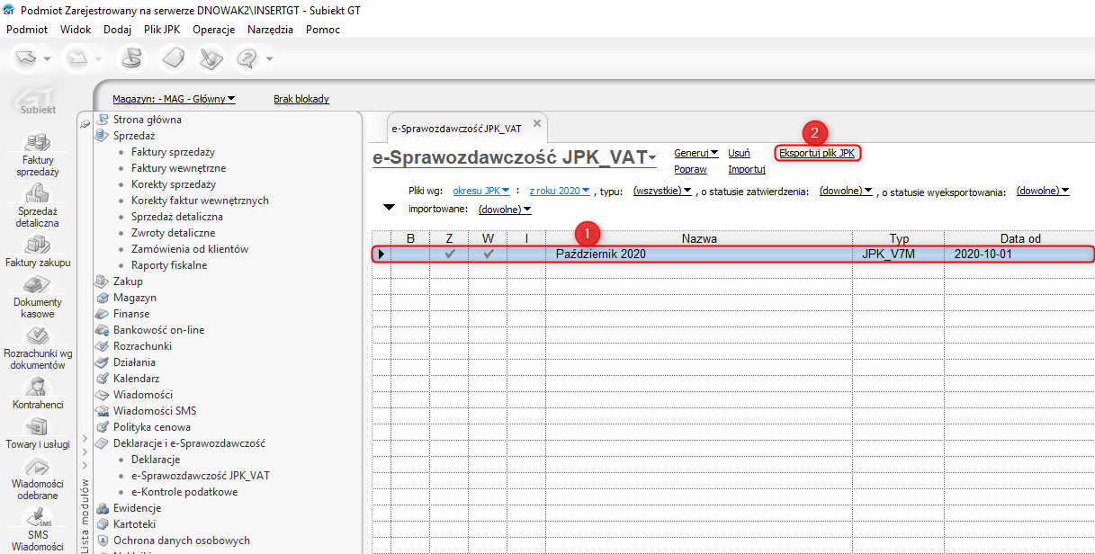Open the Widok menu
Screen dimensions: 1095x554
[76, 29]
